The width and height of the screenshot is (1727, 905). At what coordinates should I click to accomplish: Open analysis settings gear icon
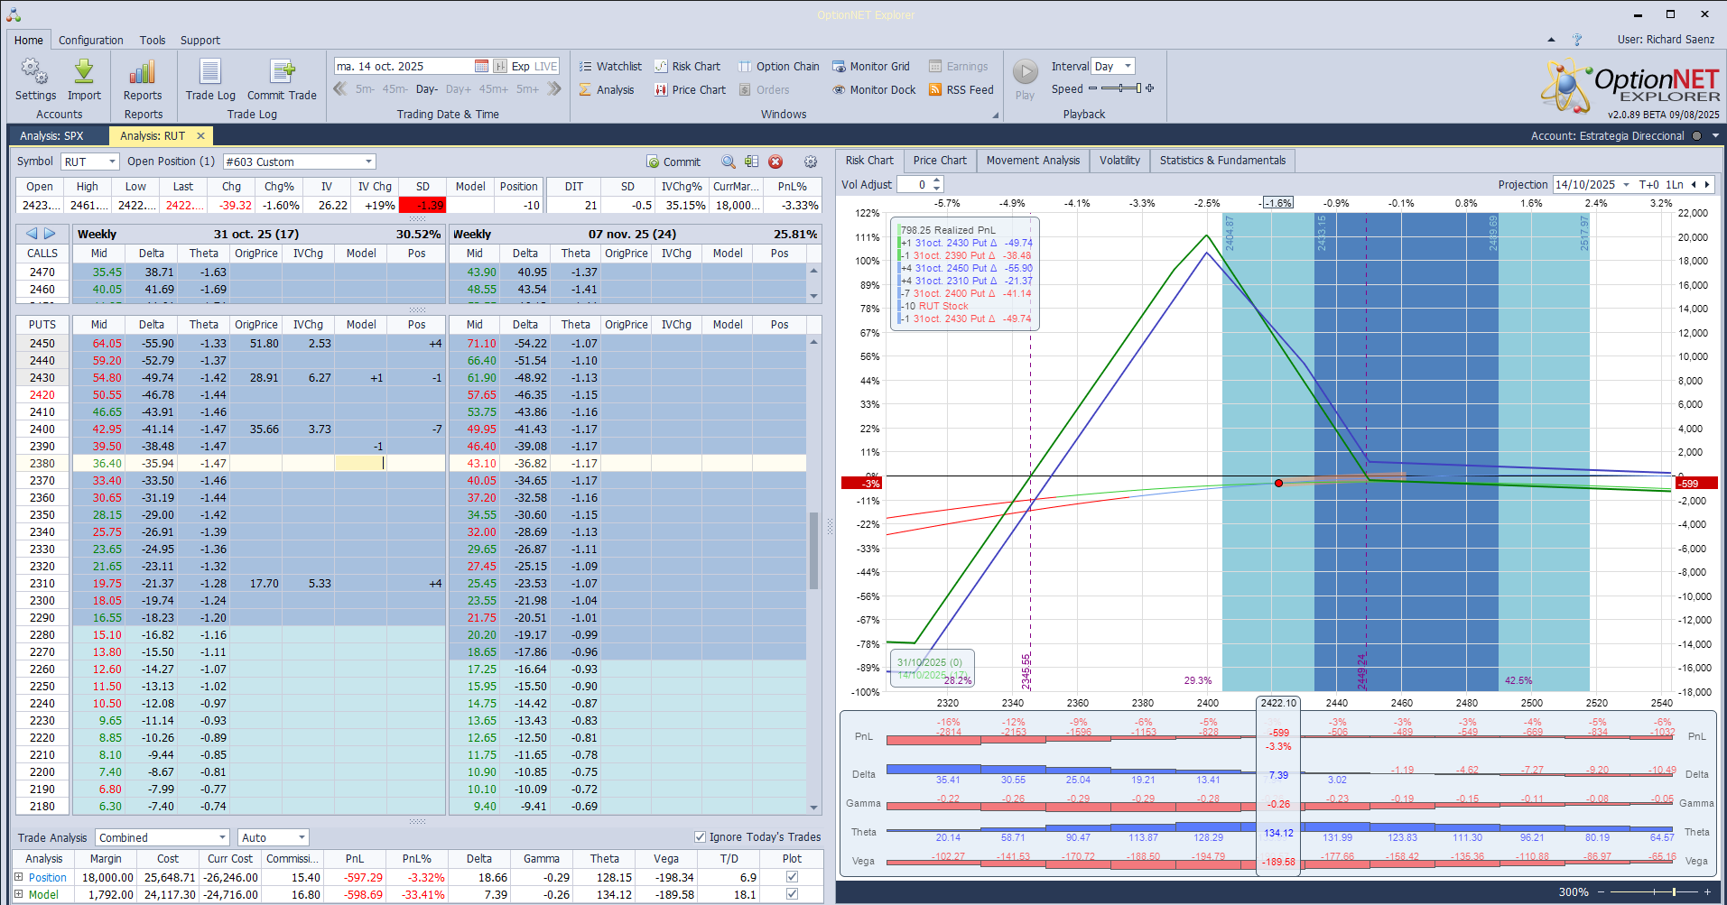pyautogui.click(x=811, y=162)
